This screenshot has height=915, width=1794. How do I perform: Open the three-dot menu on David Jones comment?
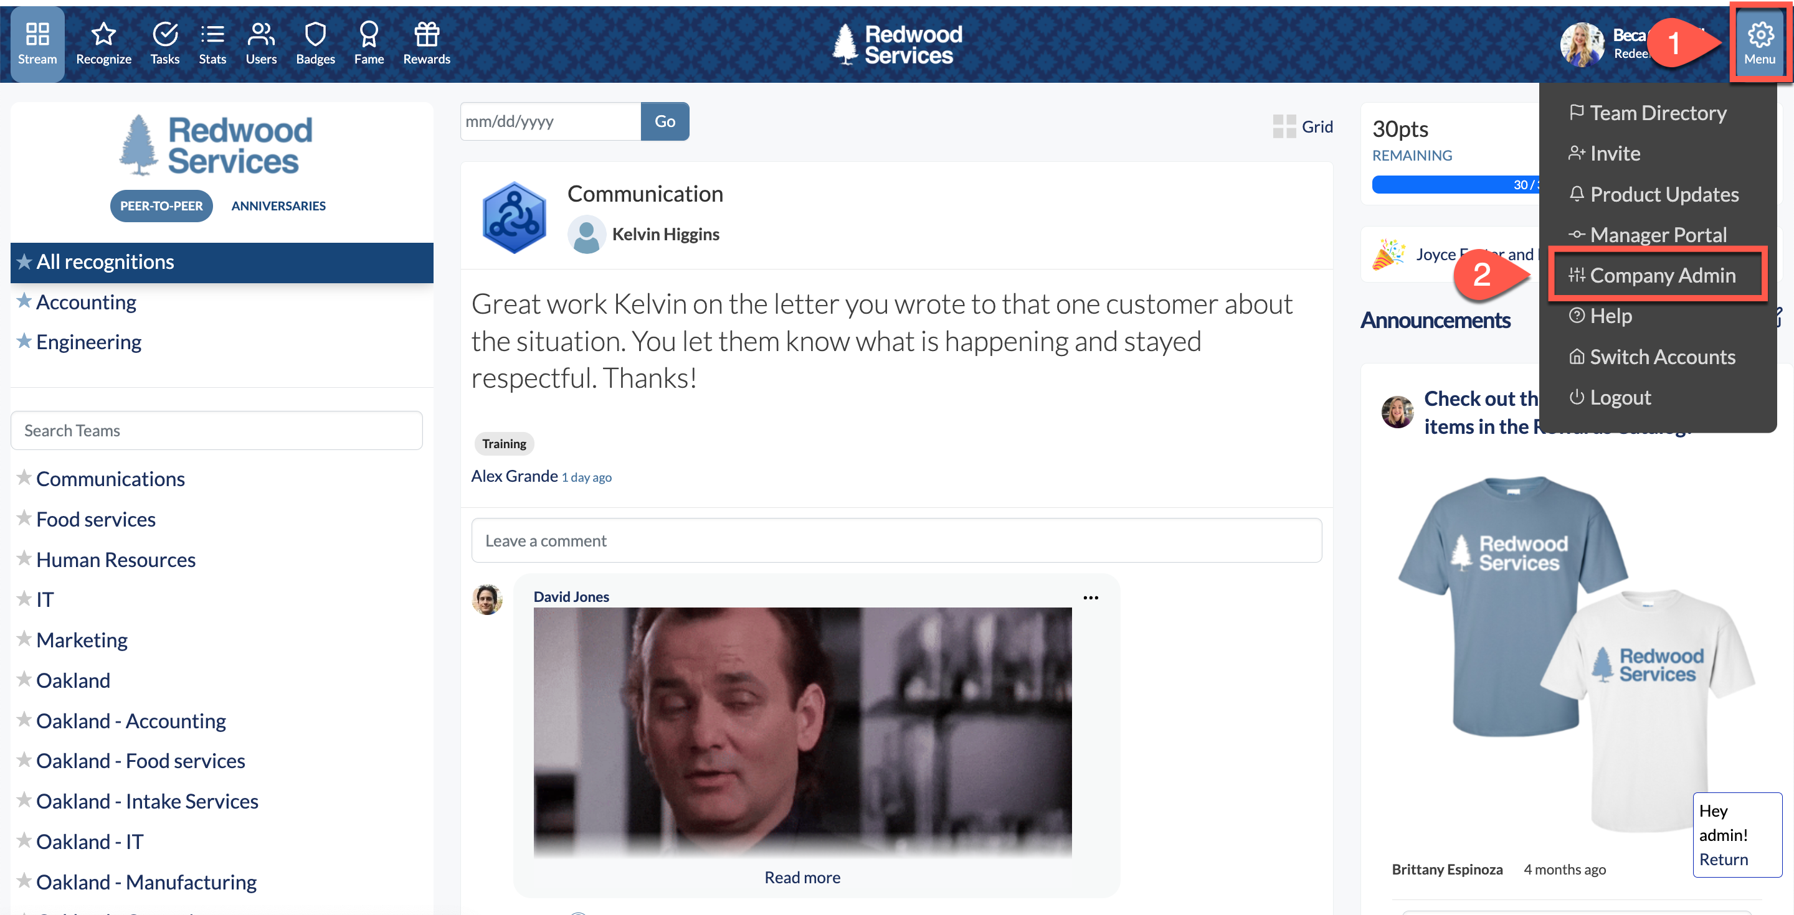tap(1091, 598)
